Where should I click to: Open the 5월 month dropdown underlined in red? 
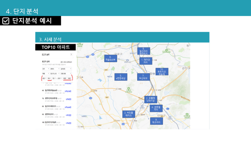pos(49,78)
